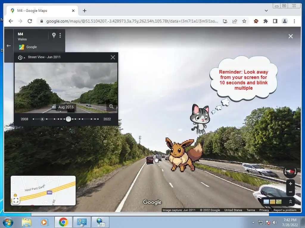Expand the imagery strip double chevron

tap(290, 202)
